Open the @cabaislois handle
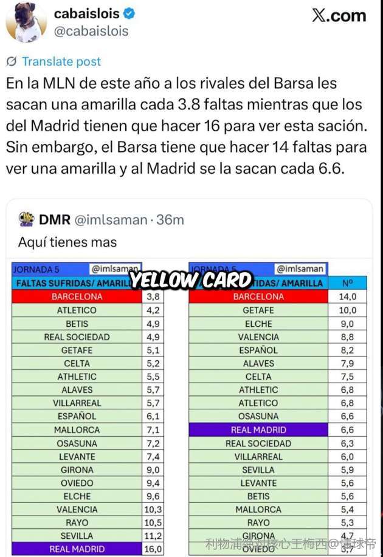 point(91,32)
